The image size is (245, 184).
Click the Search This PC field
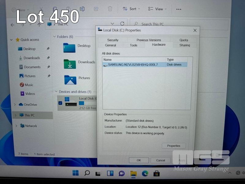181,24
